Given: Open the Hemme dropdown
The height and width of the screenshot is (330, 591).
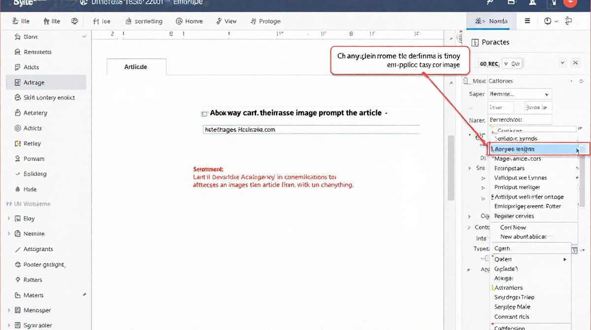Looking at the screenshot, I should pyautogui.click(x=520, y=93).
